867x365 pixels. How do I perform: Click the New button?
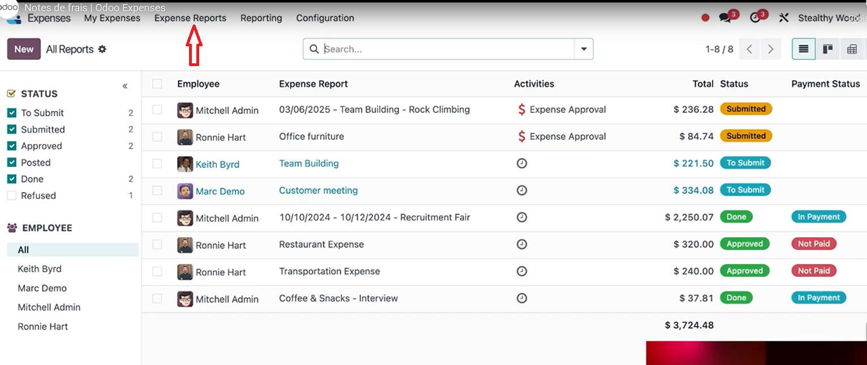[24, 49]
